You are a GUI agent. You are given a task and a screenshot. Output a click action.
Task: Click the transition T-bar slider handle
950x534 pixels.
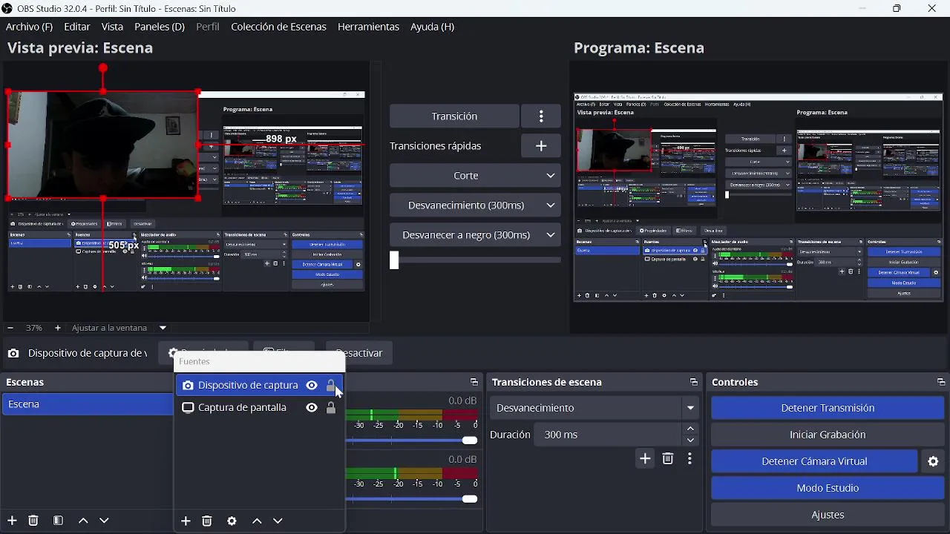pyautogui.click(x=394, y=260)
